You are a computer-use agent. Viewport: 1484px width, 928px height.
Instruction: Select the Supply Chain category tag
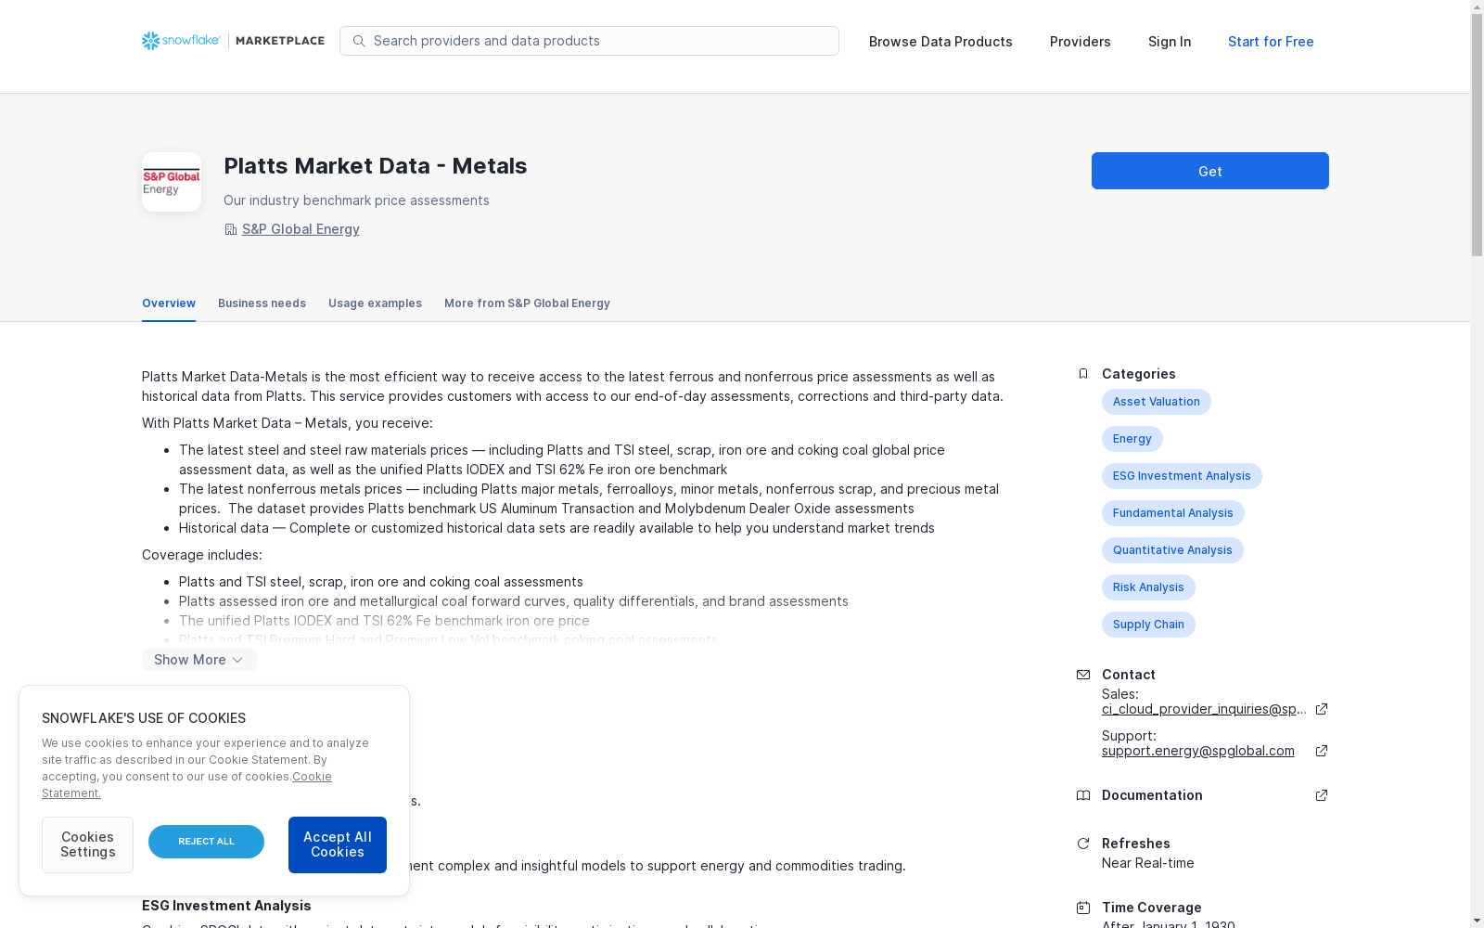tap(1148, 625)
